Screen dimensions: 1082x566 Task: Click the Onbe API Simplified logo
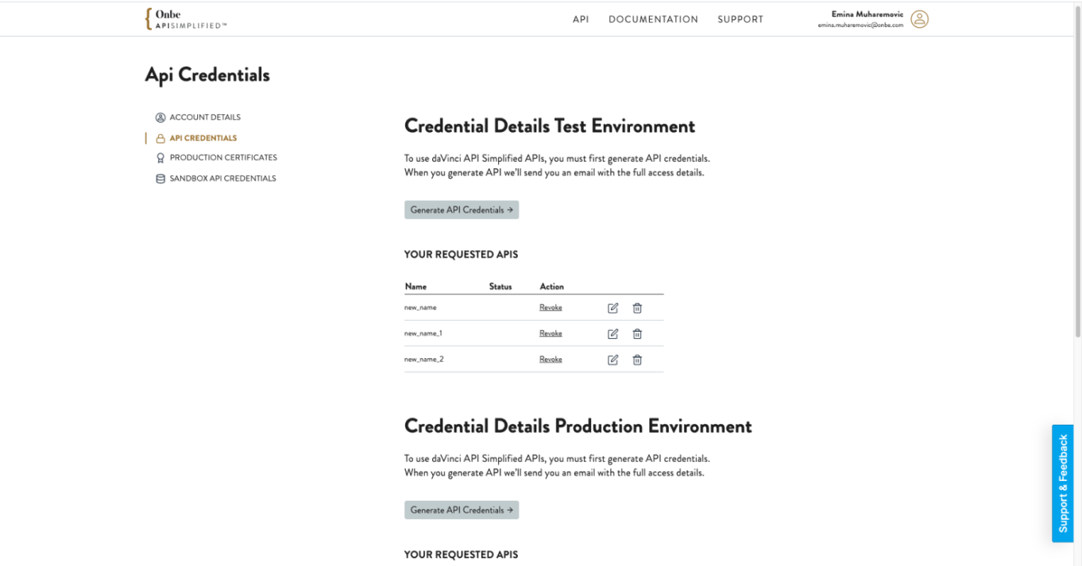[186, 19]
